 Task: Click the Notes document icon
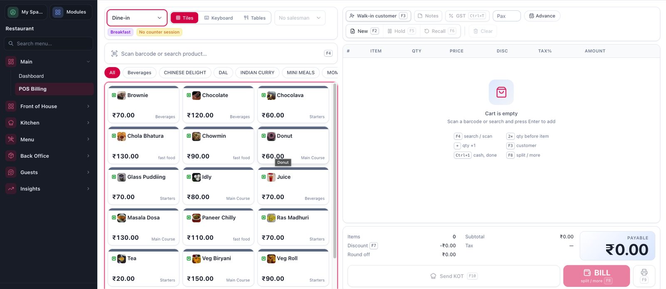pos(420,16)
